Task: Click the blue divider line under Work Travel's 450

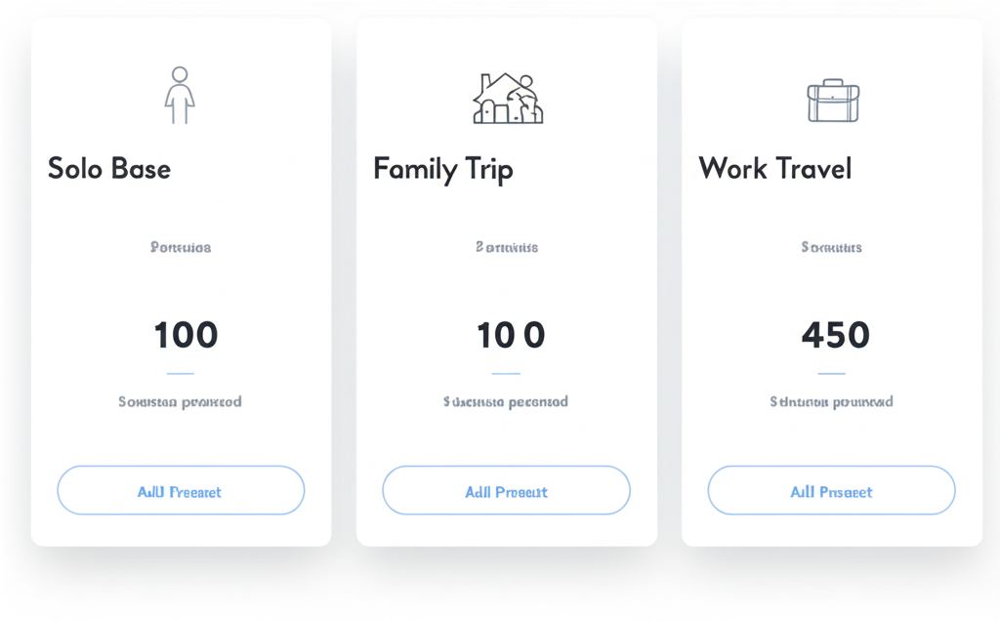Action: [831, 373]
